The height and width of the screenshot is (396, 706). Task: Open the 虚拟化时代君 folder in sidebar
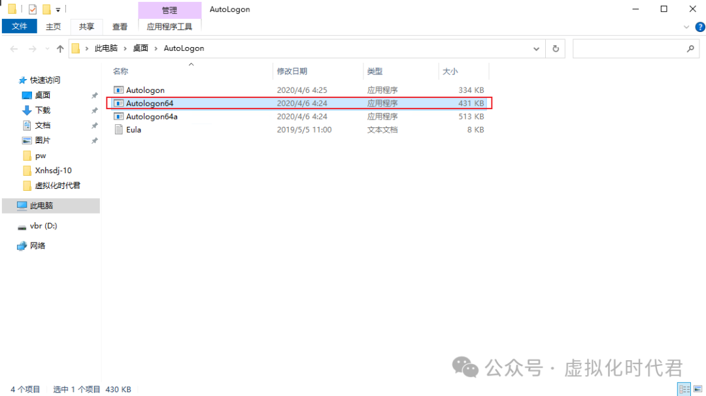click(x=57, y=186)
